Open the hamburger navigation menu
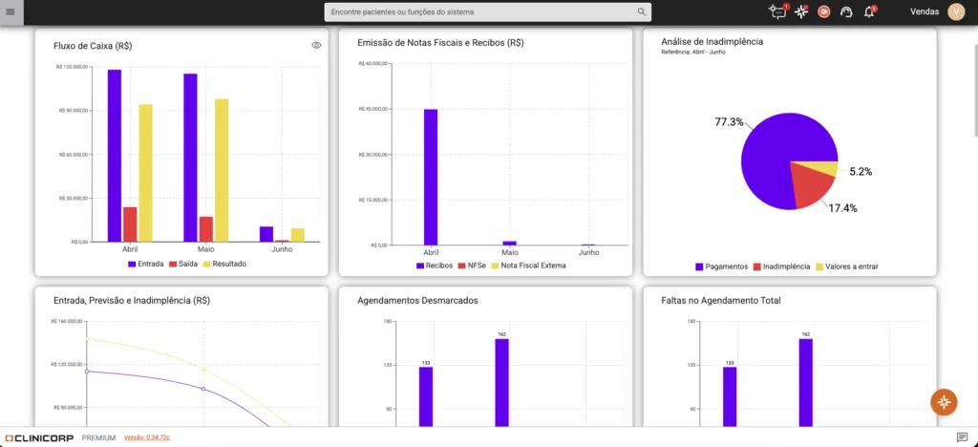Screen dimensions: 978x447 tap(10, 11)
